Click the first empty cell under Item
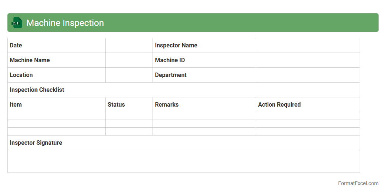 pyautogui.click(x=56, y=116)
